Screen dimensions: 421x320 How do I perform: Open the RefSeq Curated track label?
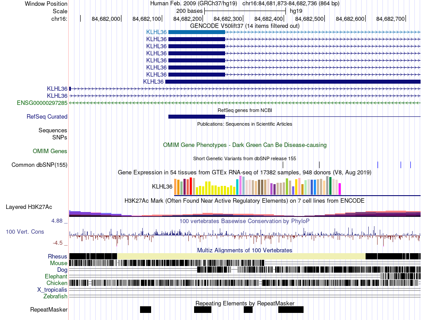(x=47, y=117)
